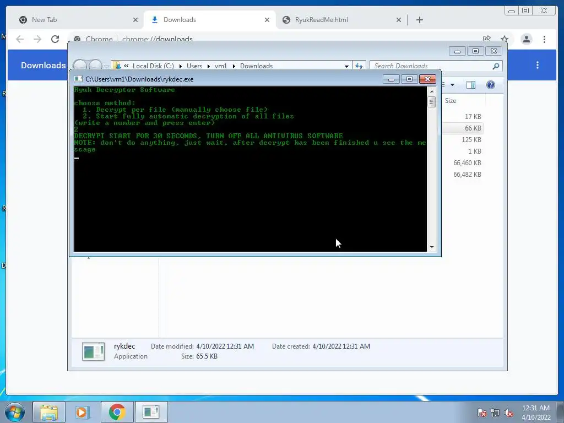The image size is (564, 423).
Task: Switch to the rykdec taskbar button
Action: click(x=151, y=412)
